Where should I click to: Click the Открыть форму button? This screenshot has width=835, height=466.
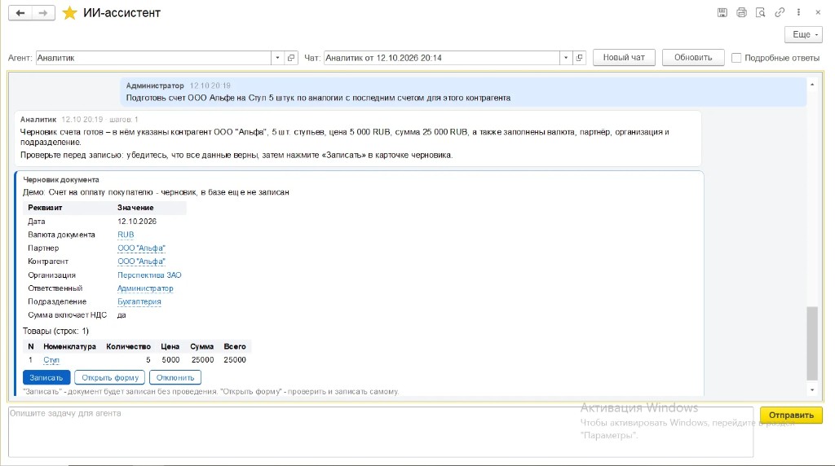click(x=110, y=377)
